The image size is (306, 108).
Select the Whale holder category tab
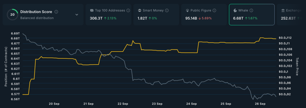[252, 15]
